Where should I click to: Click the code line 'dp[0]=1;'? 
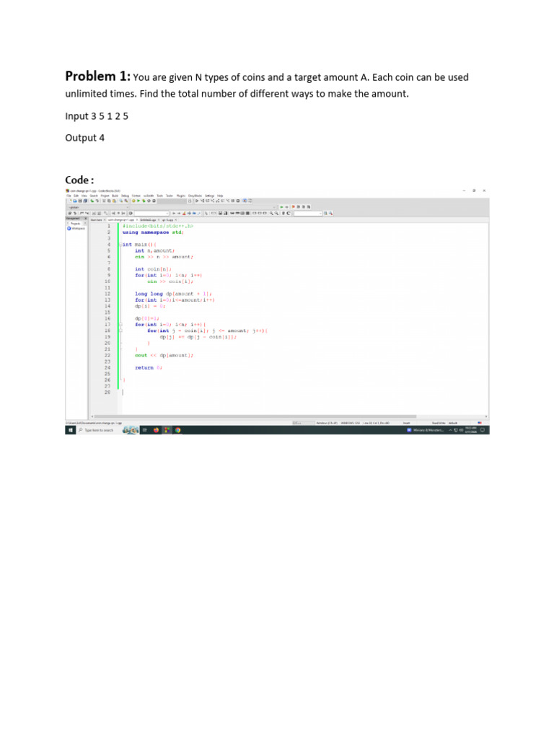146,318
